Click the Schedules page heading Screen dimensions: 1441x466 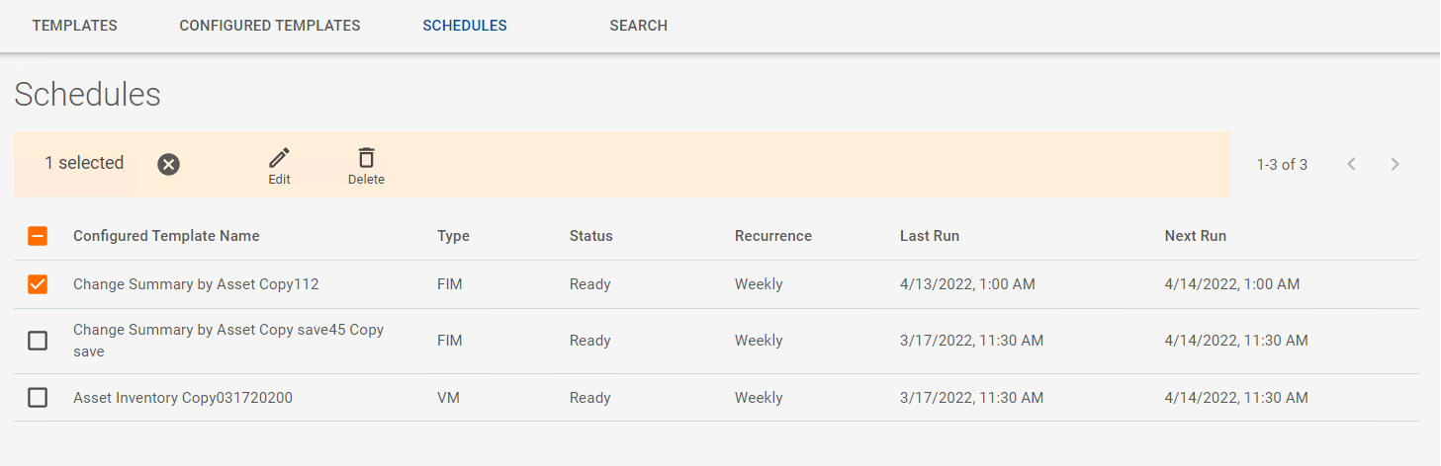pos(87,95)
